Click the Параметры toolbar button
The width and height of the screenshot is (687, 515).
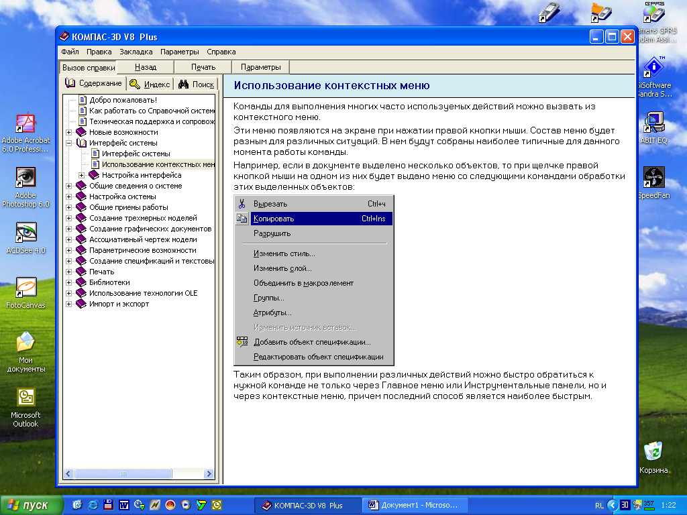(x=261, y=67)
